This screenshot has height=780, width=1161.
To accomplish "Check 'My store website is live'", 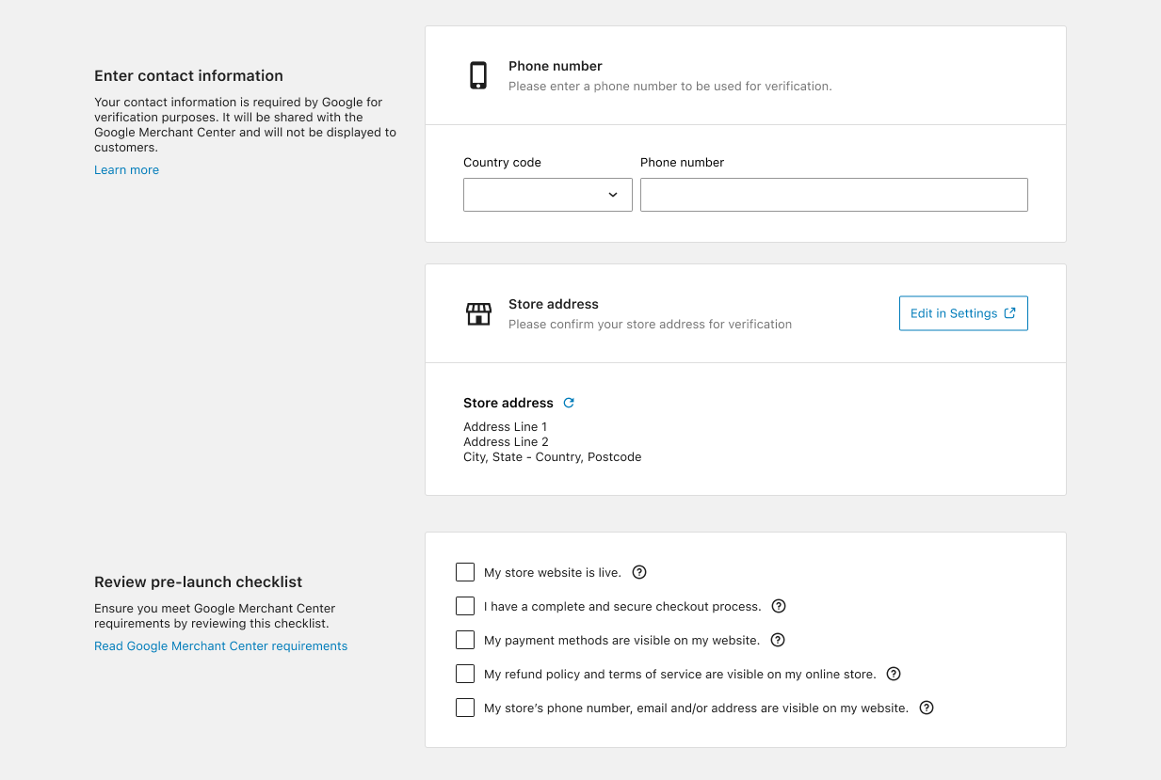I will [x=465, y=572].
